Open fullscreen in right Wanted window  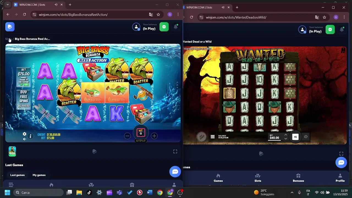[341, 154]
